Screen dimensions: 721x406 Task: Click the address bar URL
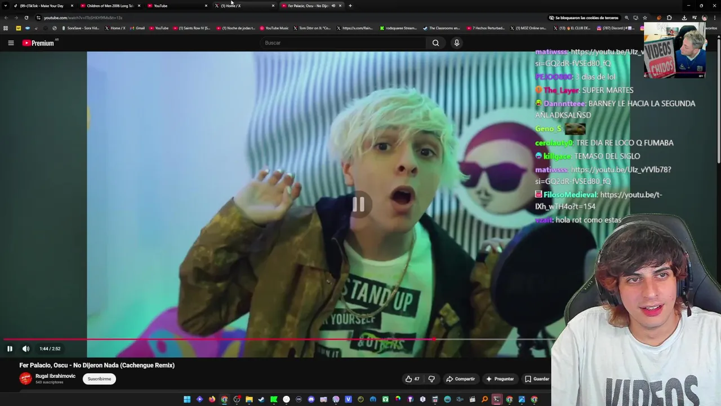(83, 17)
